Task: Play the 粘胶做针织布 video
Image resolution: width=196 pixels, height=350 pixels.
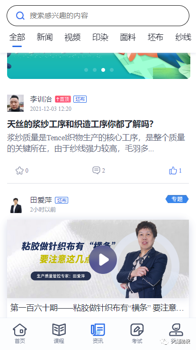Action: [103, 260]
